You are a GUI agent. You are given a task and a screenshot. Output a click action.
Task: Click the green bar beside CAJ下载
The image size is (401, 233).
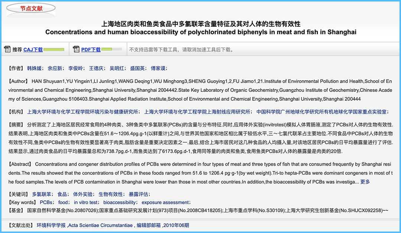tap(54, 49)
